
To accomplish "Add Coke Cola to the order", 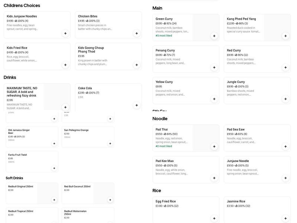I will pos(137,105).
